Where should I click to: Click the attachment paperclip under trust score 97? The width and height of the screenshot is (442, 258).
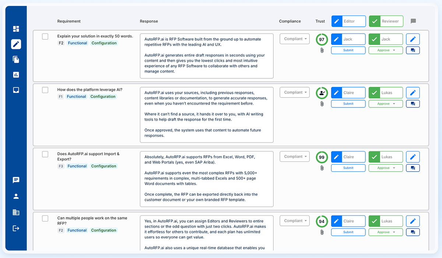click(x=322, y=50)
